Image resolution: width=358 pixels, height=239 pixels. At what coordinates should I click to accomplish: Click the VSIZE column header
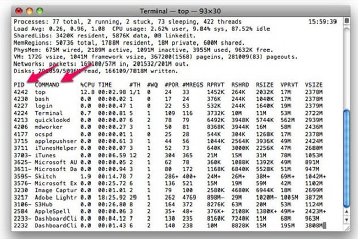(314, 85)
